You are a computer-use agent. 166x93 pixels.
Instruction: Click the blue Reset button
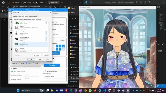pyautogui.click(x=52, y=65)
